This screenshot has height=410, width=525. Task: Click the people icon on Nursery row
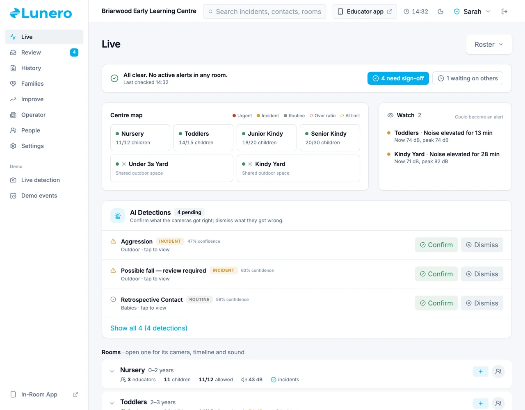tap(498, 371)
